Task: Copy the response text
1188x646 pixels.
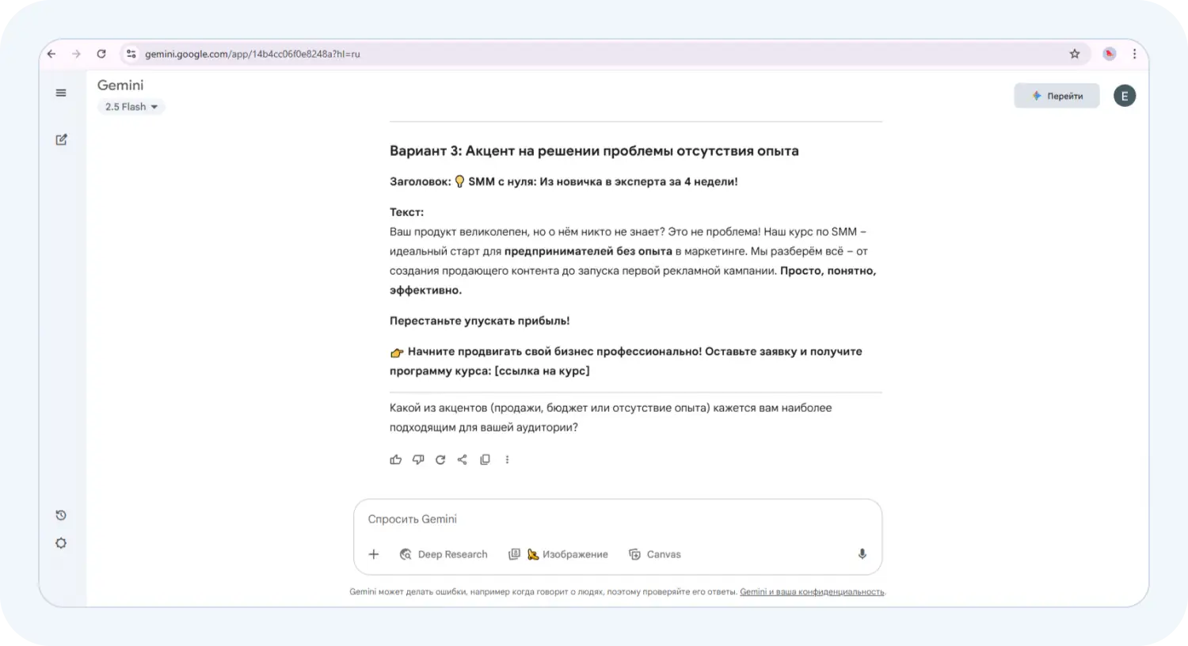Action: pyautogui.click(x=485, y=459)
